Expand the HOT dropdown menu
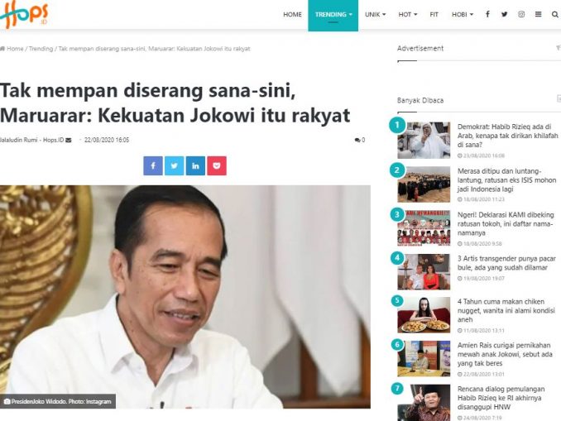 (x=408, y=15)
